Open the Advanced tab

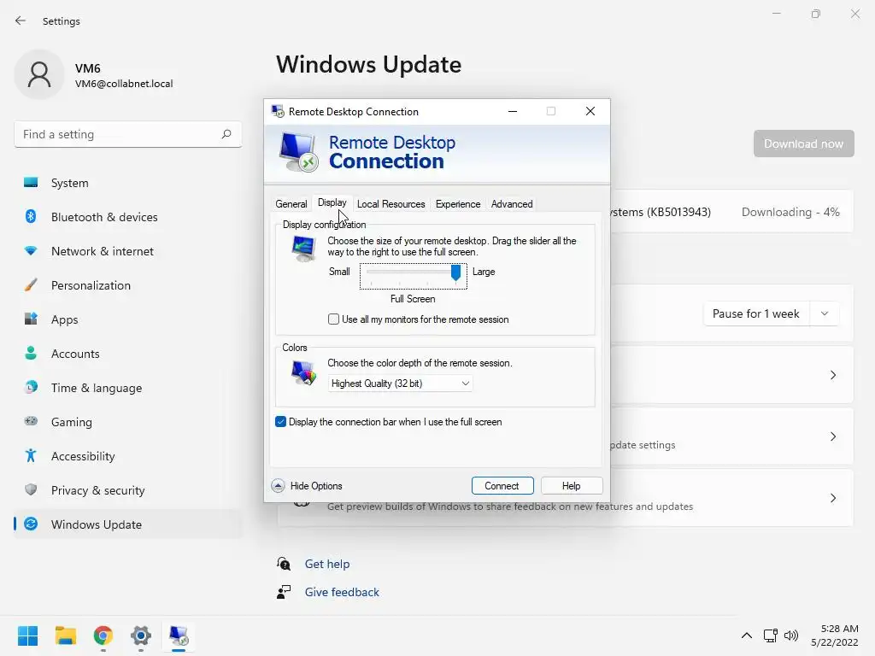click(512, 203)
